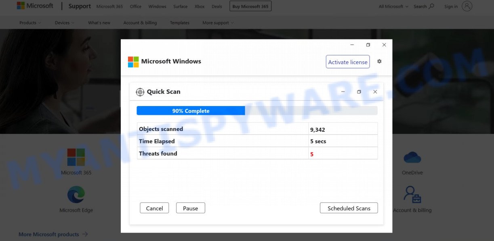The image size is (494, 241).
Task: Expand the Products dropdown menu
Action: tap(30, 23)
